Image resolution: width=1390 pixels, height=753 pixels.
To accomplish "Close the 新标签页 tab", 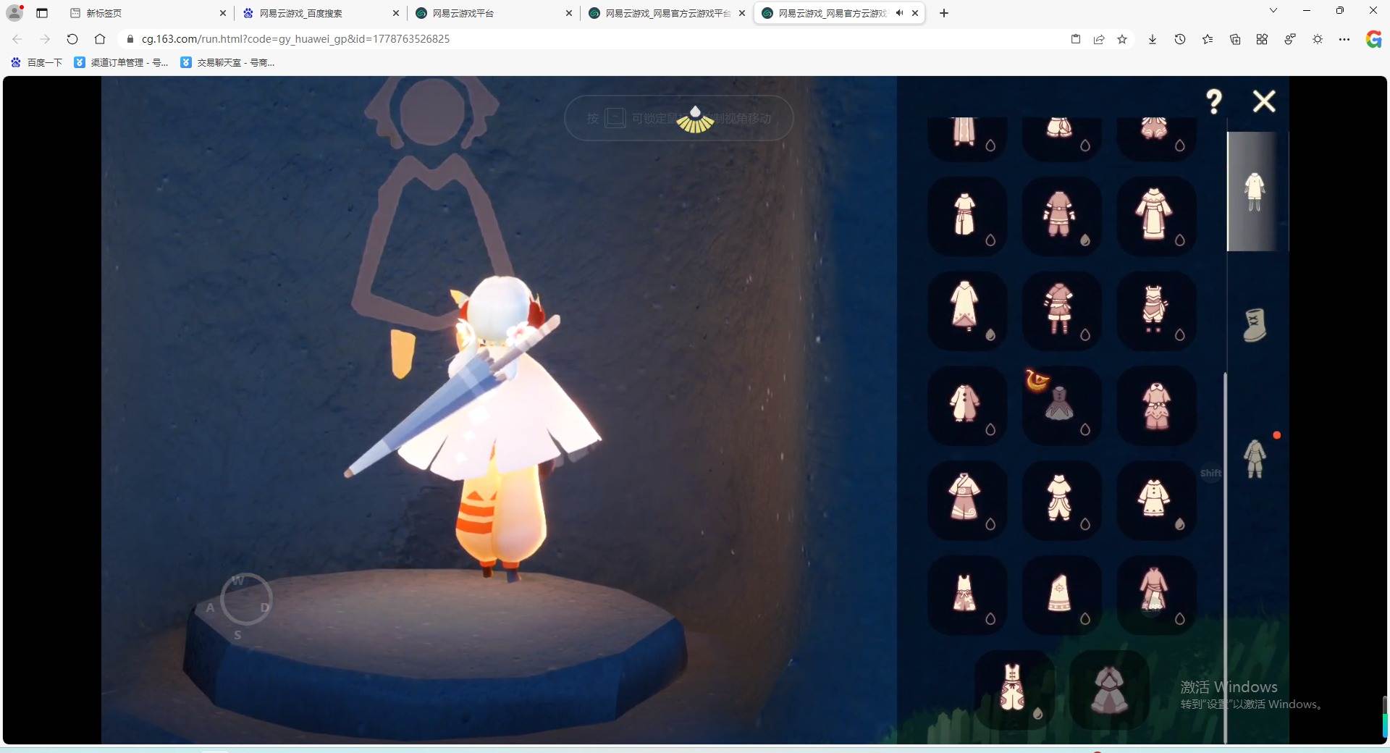I will (x=223, y=13).
